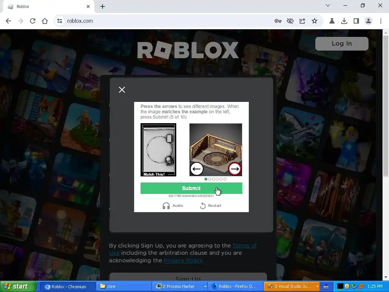Viewport: 389px width, 292px height.
Task: Expand the Process Hacker group arrow
Action: coord(205,287)
